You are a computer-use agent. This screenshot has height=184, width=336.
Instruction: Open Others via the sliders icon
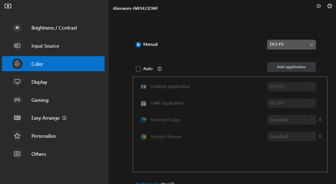click(17, 154)
